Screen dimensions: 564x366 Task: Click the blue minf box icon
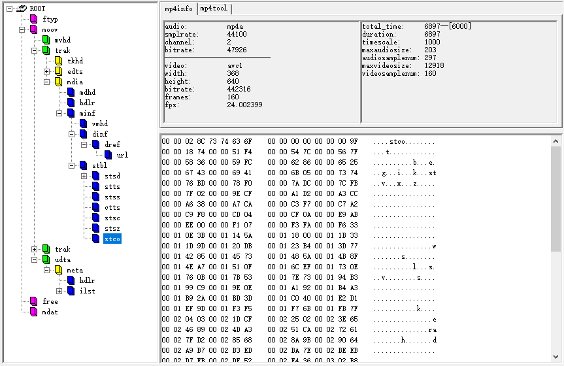71,113
